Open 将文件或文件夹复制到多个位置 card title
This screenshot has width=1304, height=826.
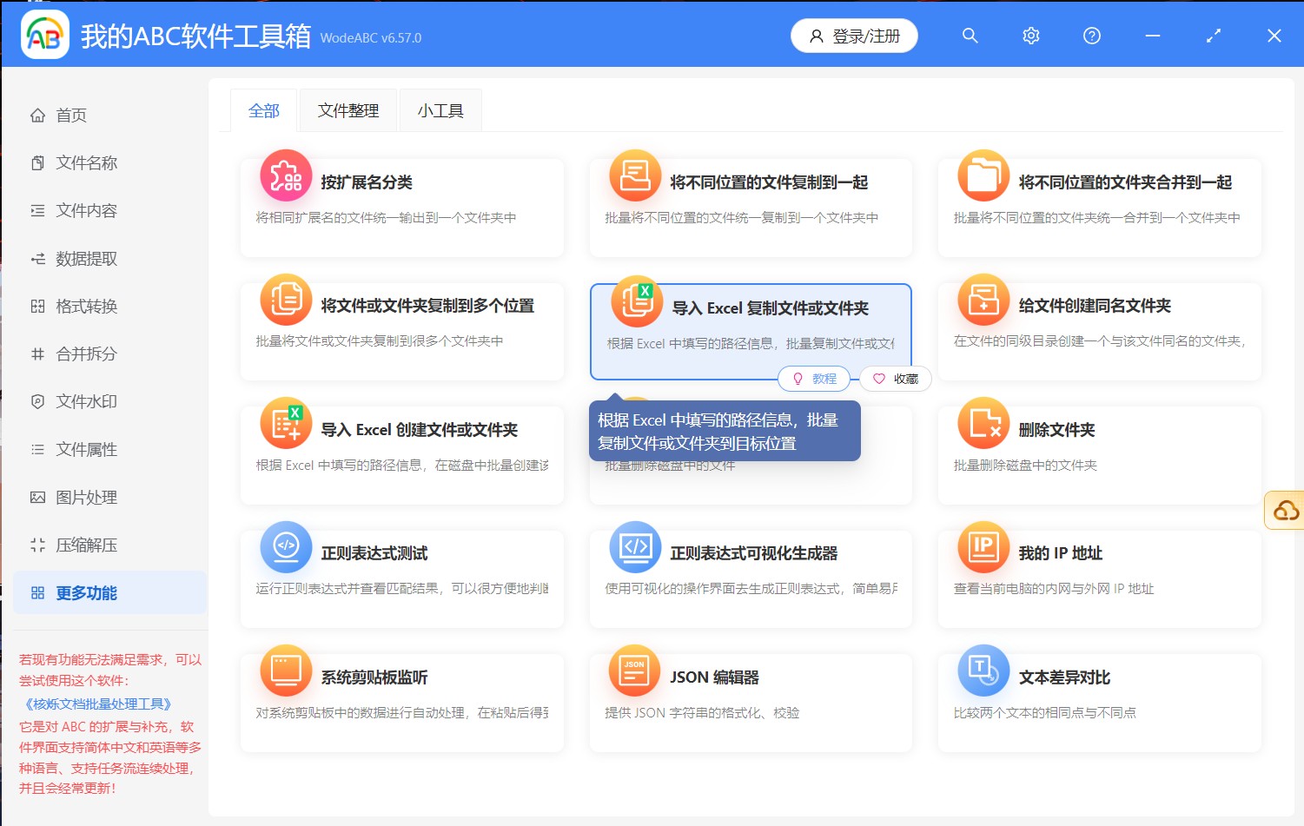[427, 306]
